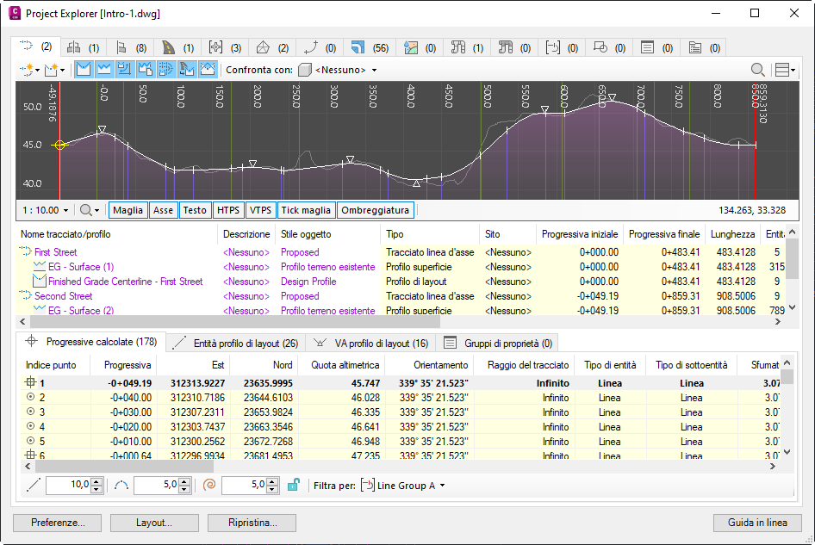Click the Layout... button
Screen dimensions: 815x545
click(154, 523)
